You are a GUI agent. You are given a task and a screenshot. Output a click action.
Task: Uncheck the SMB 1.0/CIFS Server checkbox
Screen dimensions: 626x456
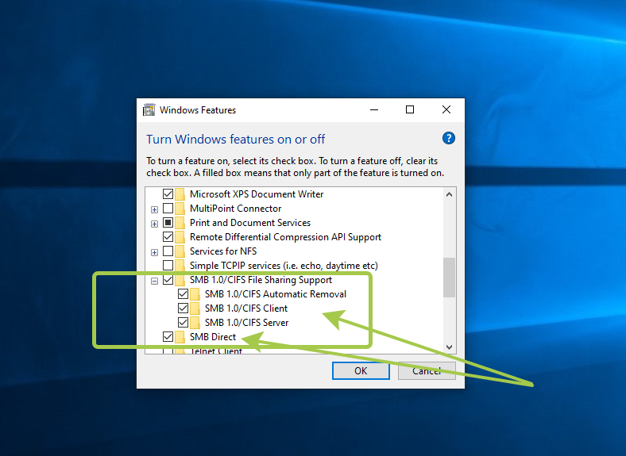click(x=184, y=323)
